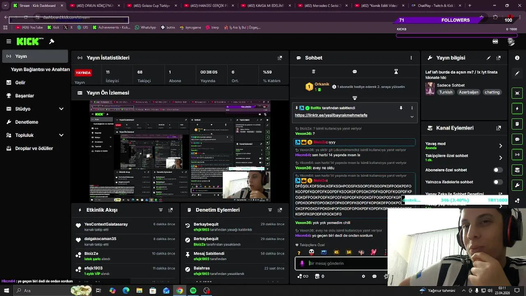Open pinned message three-dot options
Image resolution: width=526 pixels, height=296 pixels.
pos(412,108)
